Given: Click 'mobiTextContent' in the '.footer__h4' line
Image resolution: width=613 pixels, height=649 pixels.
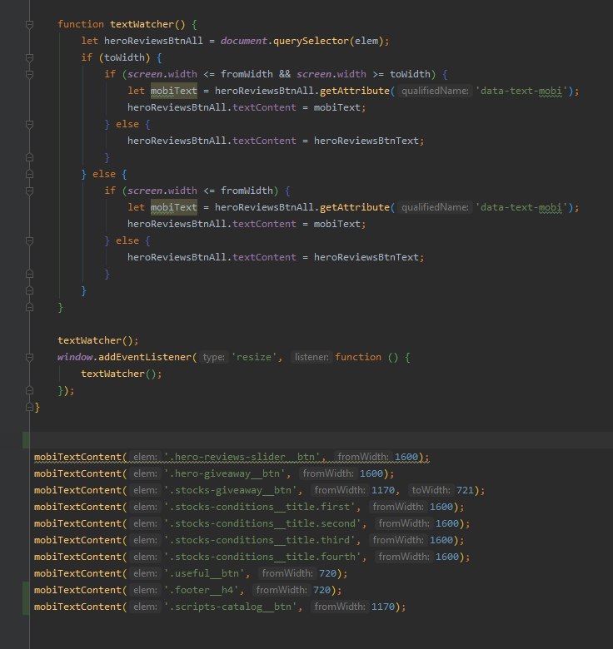Looking at the screenshot, I should click(77, 590).
